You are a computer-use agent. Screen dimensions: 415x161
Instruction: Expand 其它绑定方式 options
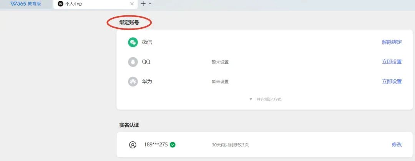[x=266, y=99]
